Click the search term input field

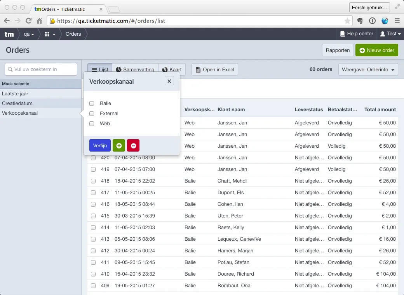tap(41, 69)
